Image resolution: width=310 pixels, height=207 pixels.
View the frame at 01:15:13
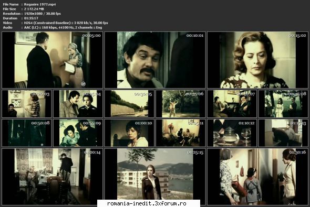point(283,133)
